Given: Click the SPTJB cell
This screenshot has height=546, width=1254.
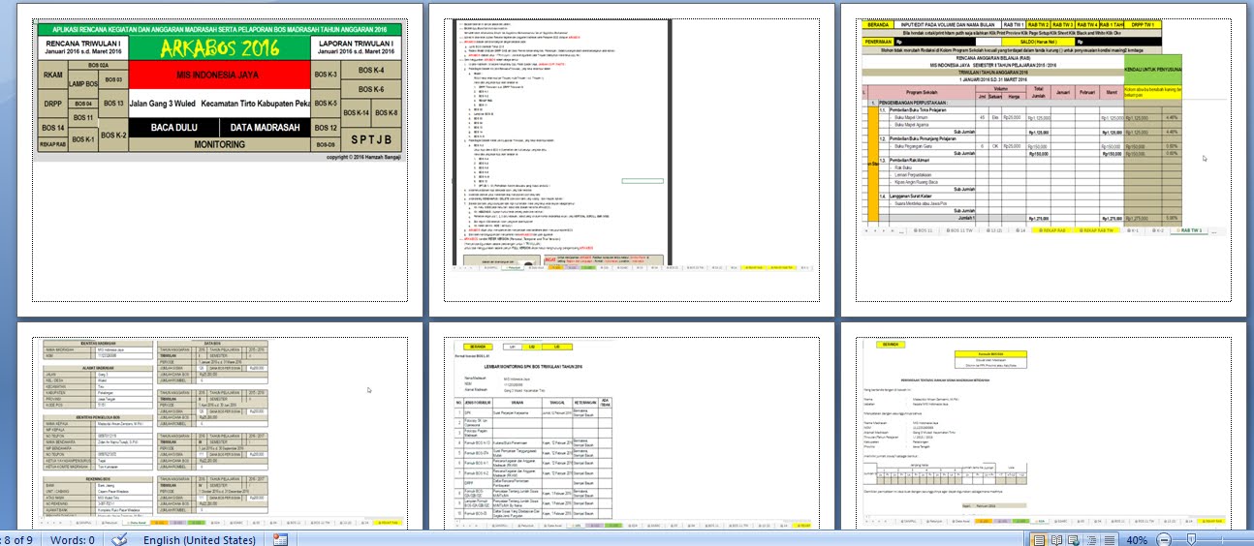Looking at the screenshot, I should [x=371, y=139].
